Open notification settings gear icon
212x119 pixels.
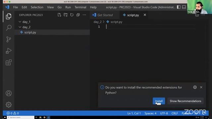195,87
